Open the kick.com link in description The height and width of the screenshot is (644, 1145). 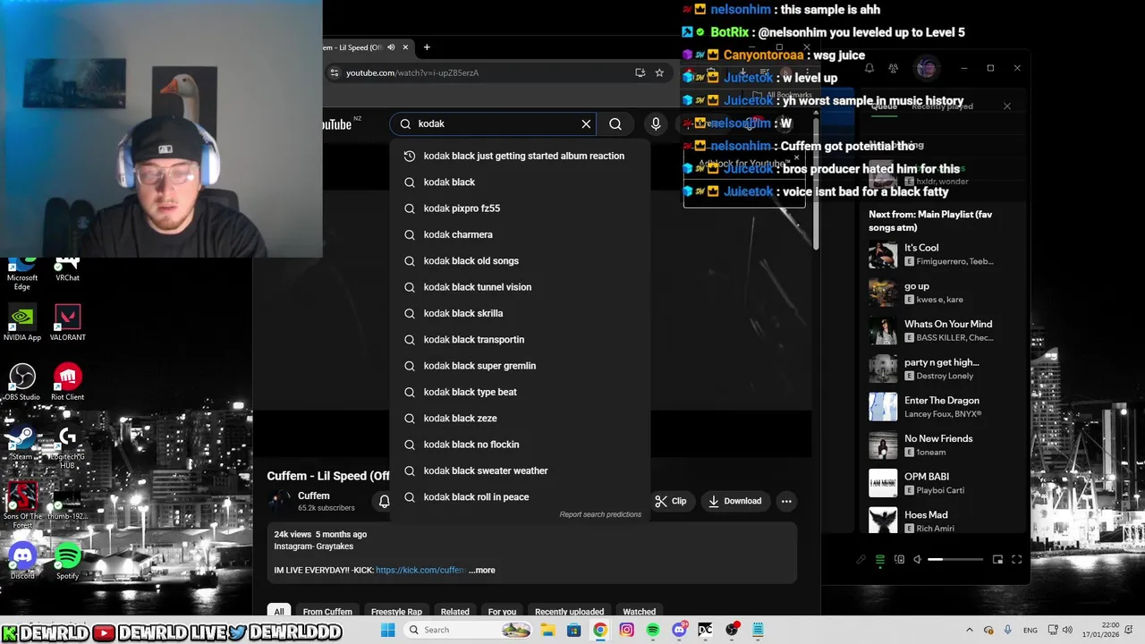[420, 570]
